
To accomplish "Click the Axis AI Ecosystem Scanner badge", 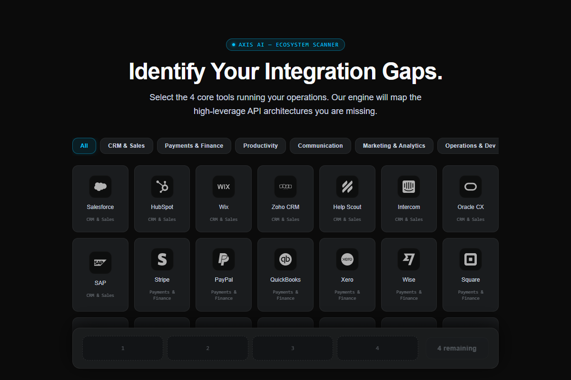I will pyautogui.click(x=285, y=45).
